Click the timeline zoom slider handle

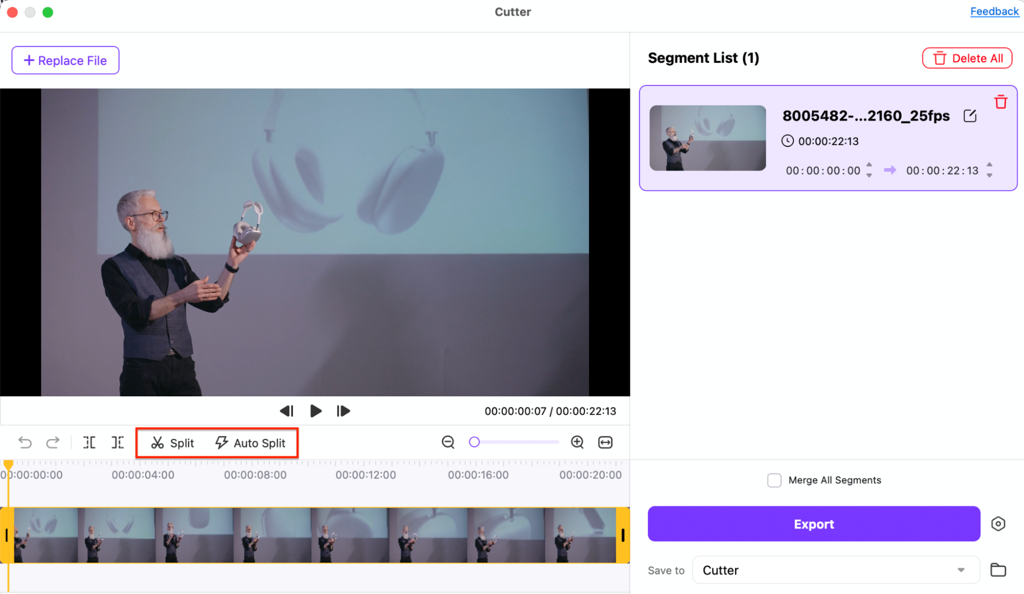(474, 442)
